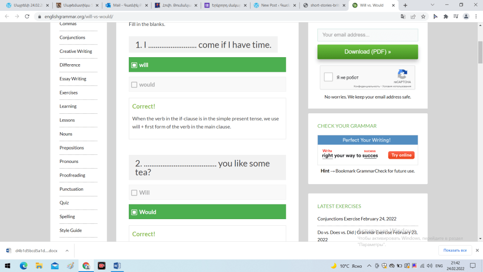Open the Prepositions category link in sidebar
This screenshot has height=272, width=483.
point(72,148)
